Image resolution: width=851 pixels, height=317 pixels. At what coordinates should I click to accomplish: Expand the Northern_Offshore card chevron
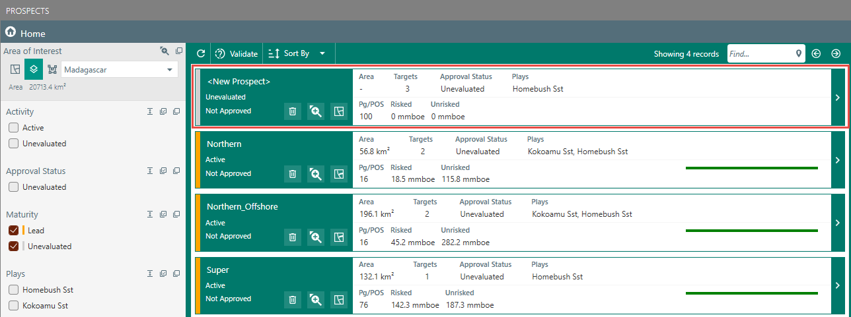tap(838, 223)
